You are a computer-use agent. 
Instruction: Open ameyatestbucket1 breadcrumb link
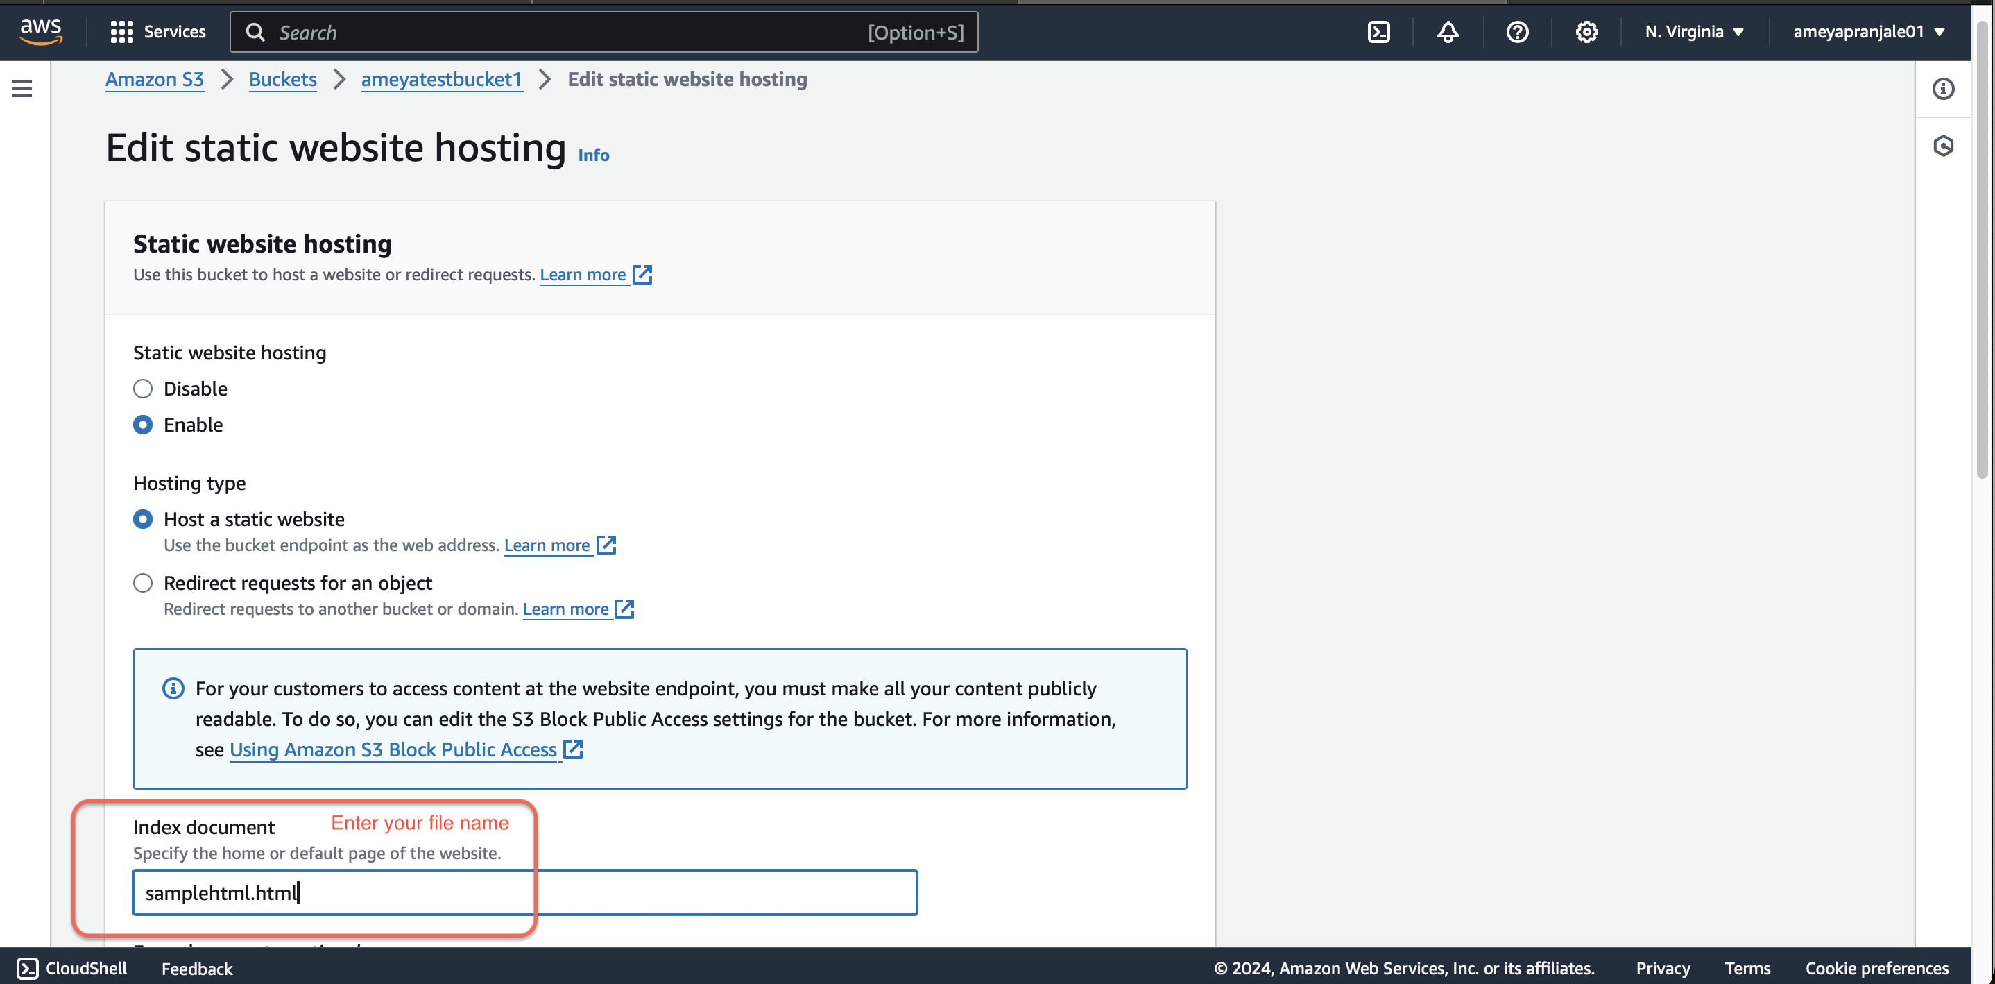click(x=441, y=79)
